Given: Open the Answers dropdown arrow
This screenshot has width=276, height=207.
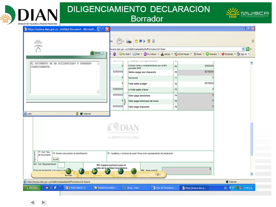Looking at the screenshot, I should coord(218,54).
